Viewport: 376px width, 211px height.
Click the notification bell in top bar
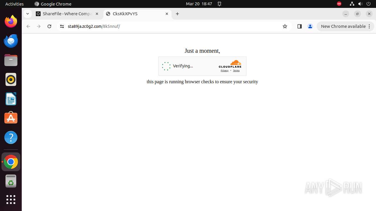coord(219,4)
